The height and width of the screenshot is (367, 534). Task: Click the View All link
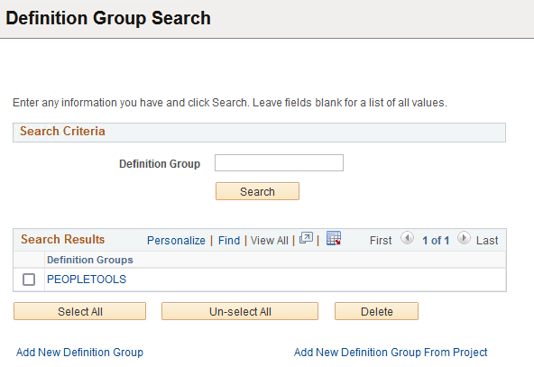click(x=270, y=241)
